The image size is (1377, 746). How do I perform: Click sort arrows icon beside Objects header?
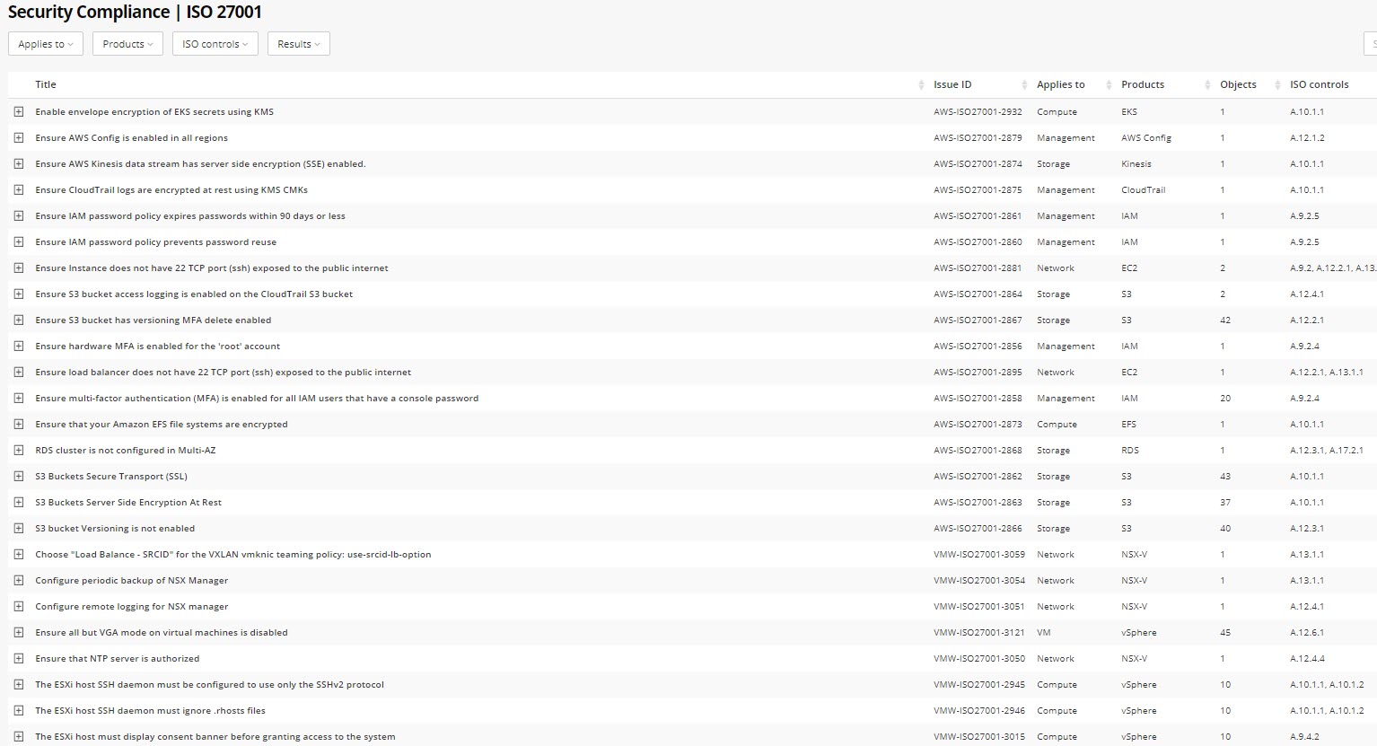1276,85
